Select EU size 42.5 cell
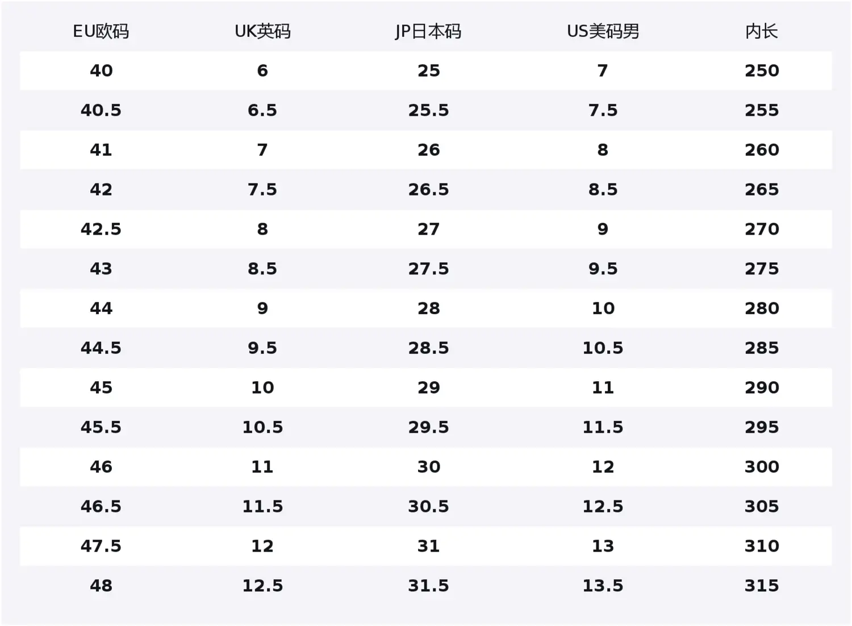Image resolution: width=852 pixels, height=626 pixels. [x=101, y=229]
